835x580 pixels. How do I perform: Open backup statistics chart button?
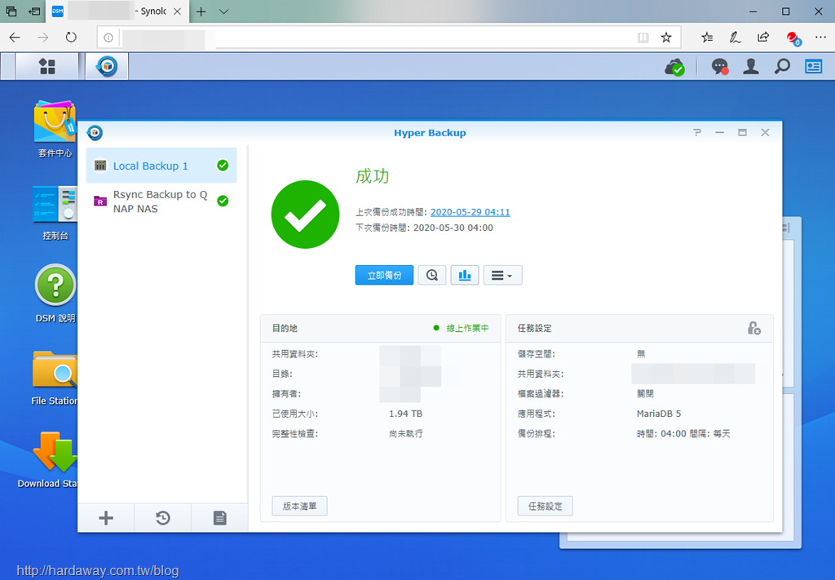465,276
